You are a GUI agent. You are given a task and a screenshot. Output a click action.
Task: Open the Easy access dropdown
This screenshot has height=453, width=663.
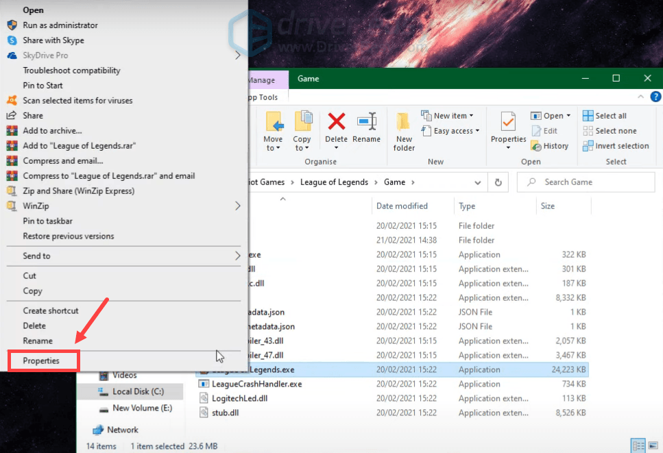[x=450, y=130]
